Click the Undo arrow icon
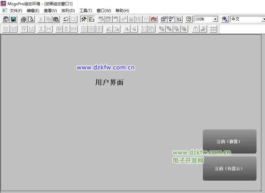 click(66, 19)
